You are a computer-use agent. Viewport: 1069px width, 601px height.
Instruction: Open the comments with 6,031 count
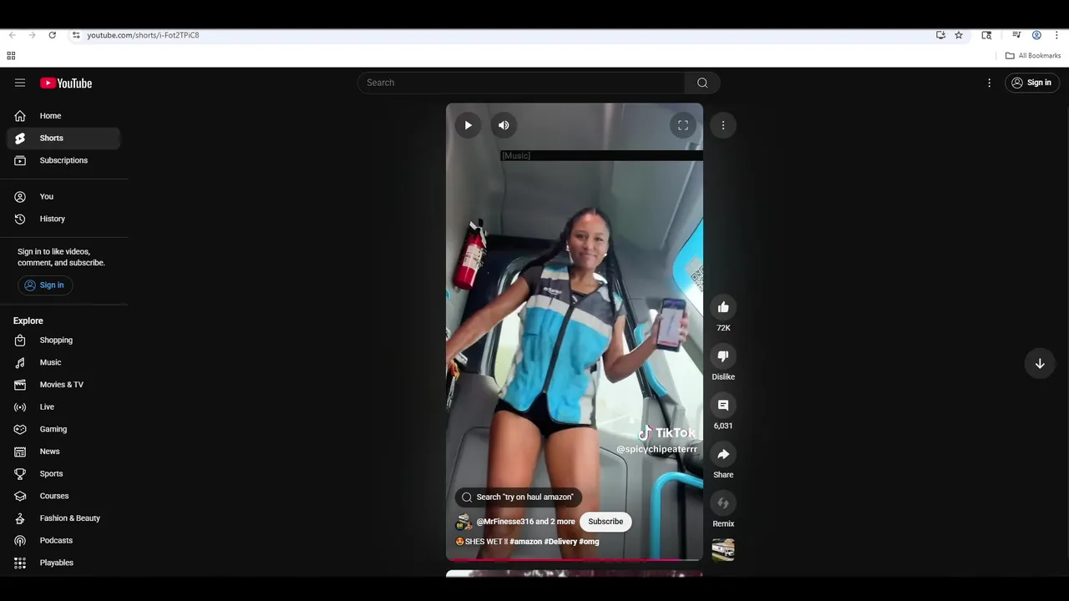tap(723, 406)
